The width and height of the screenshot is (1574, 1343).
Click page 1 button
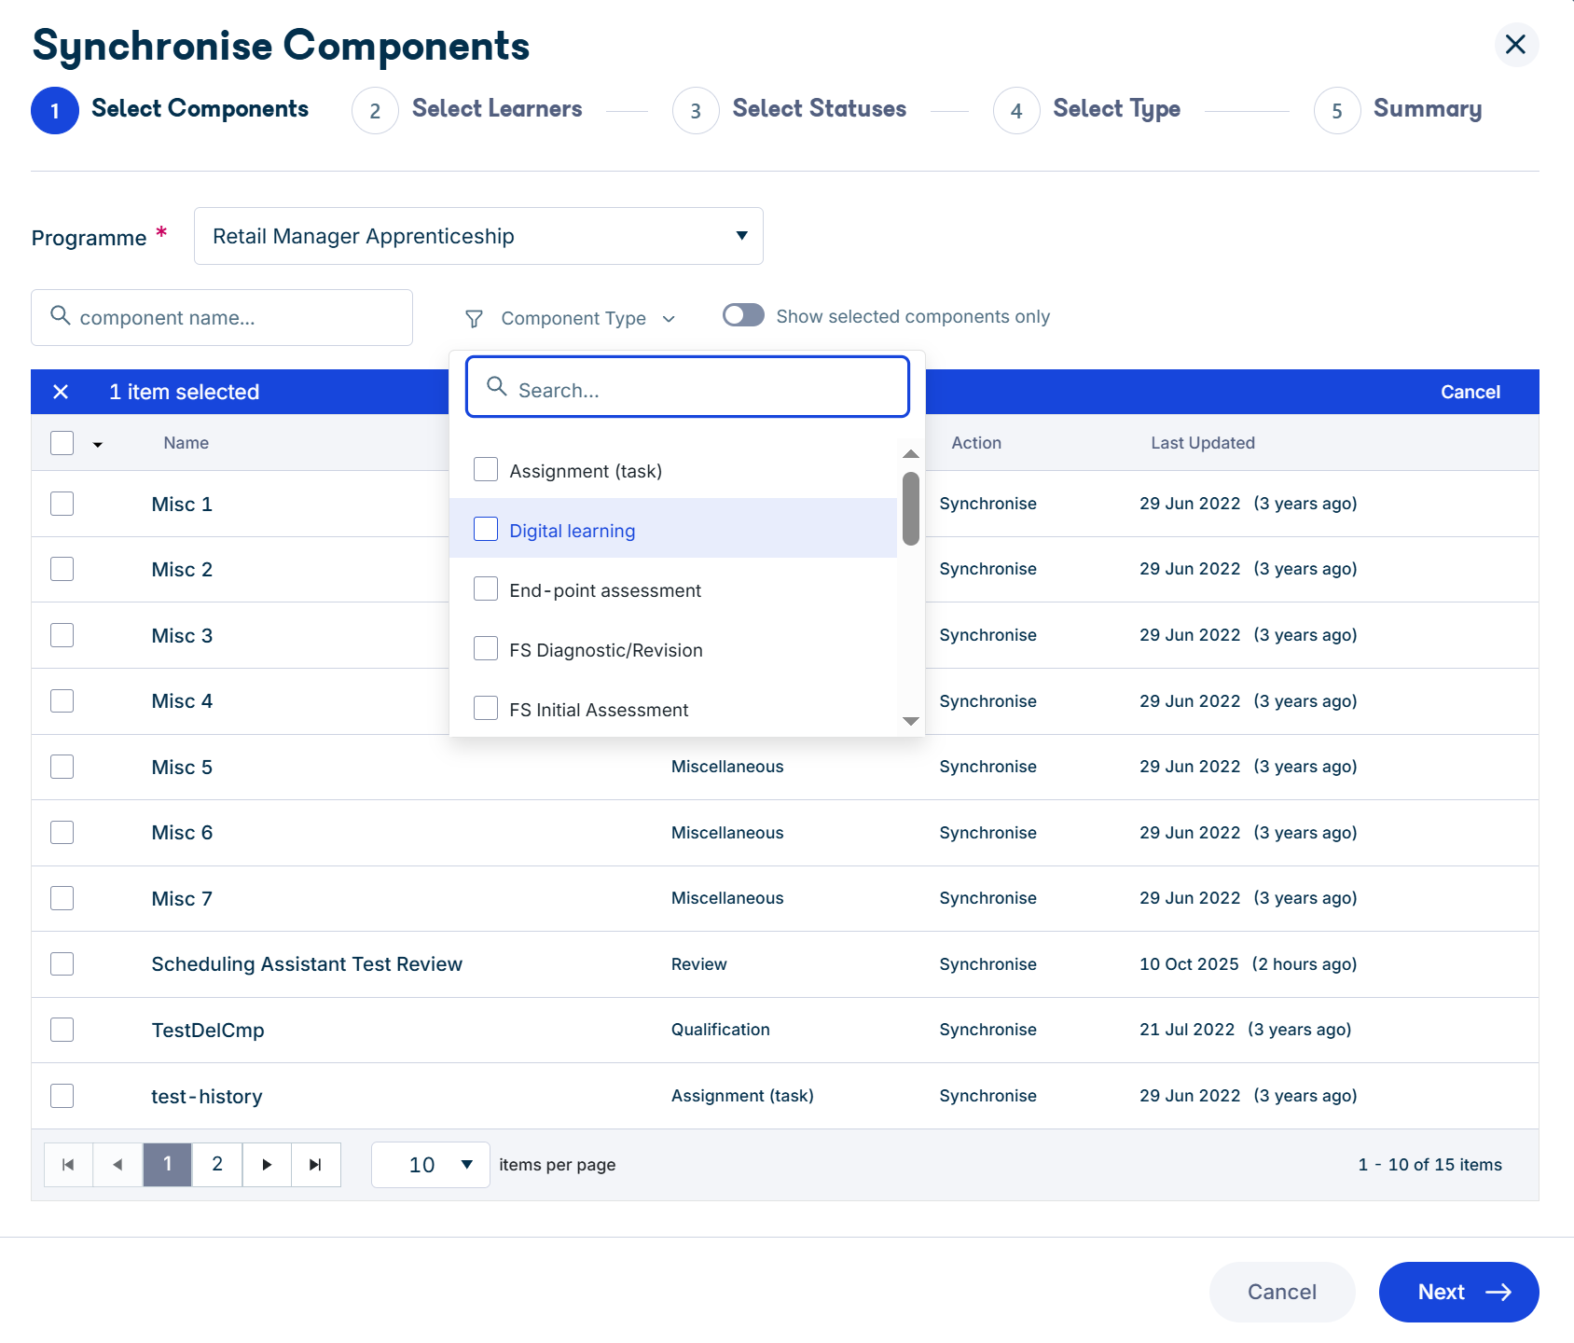pos(168,1164)
